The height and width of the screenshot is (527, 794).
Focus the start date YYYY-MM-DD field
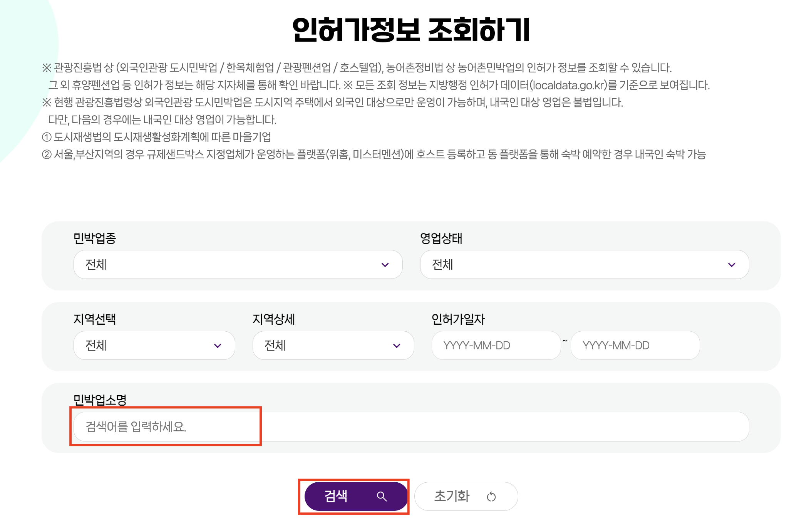click(x=496, y=346)
